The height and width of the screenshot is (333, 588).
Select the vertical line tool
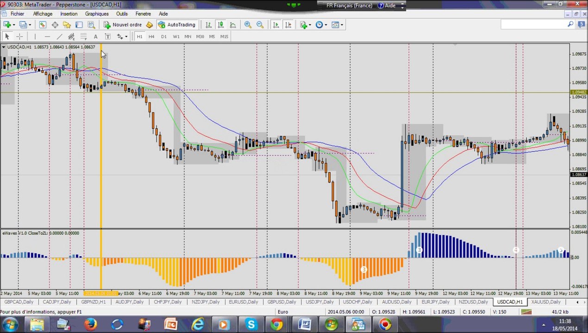[35, 37]
